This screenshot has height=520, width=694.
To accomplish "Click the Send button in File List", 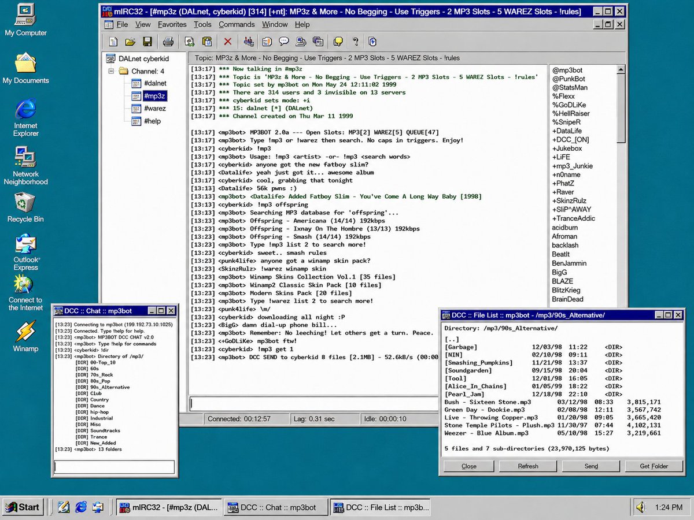I will click(x=591, y=466).
